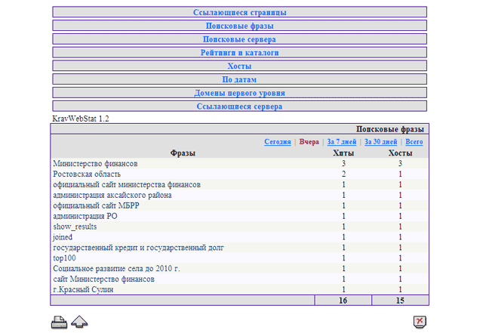Image resolution: width=483 pixels, height=333 pixels.
Task: Show stats За 7 дней
Action: 342,142
